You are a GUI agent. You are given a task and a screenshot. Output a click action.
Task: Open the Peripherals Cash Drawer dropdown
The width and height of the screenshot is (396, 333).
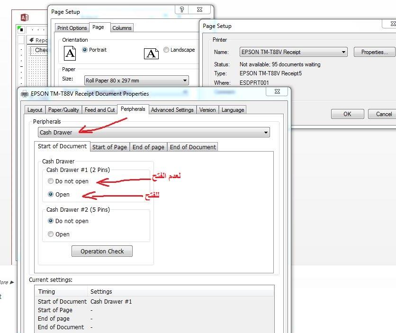pos(154,132)
